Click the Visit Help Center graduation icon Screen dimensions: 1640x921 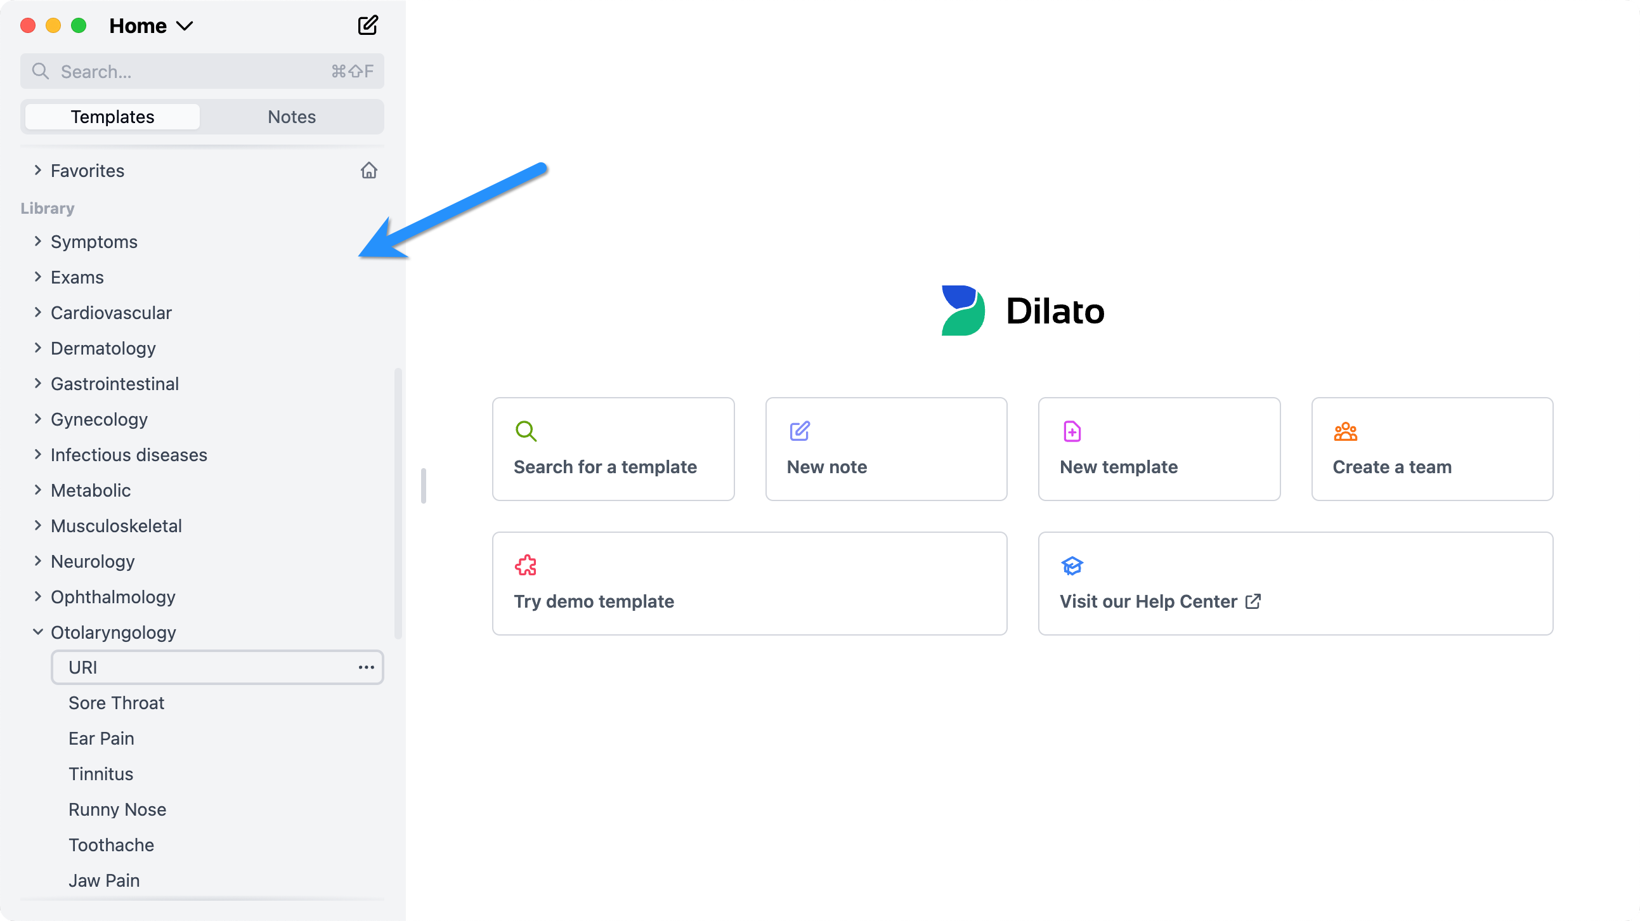[x=1072, y=565]
